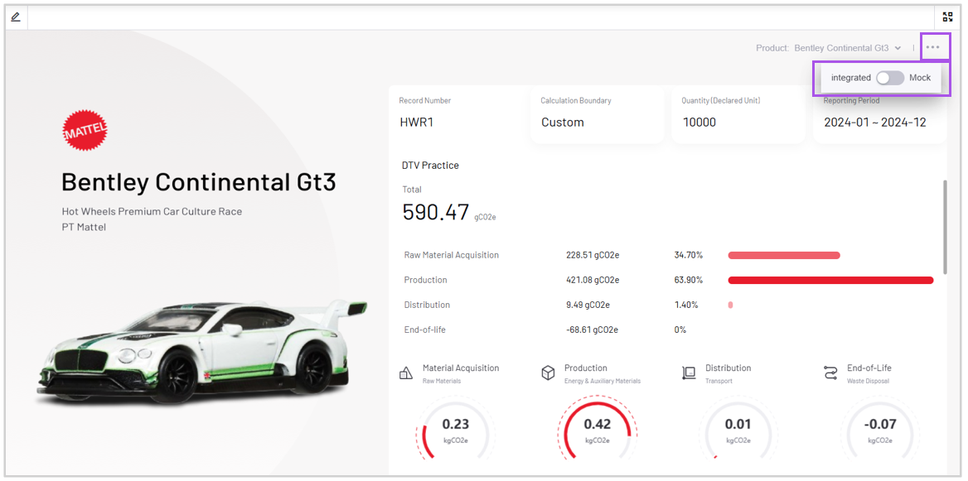The width and height of the screenshot is (968, 481).
Task: Open the three-dots more options menu
Action: point(933,47)
